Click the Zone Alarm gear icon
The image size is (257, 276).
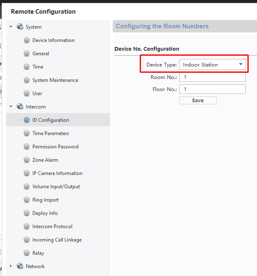27,160
